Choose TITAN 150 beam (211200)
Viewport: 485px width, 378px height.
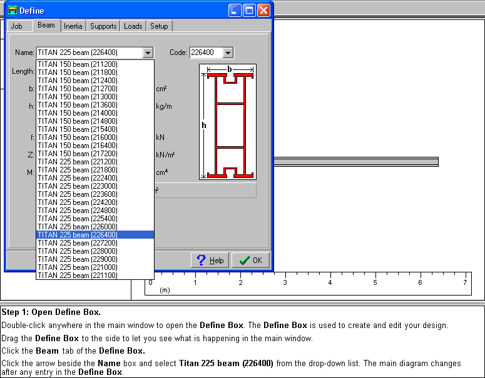(78, 64)
